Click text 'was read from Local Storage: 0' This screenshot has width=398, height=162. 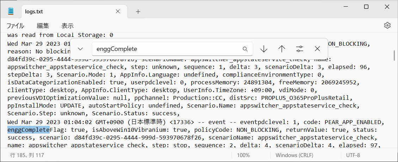point(60,35)
